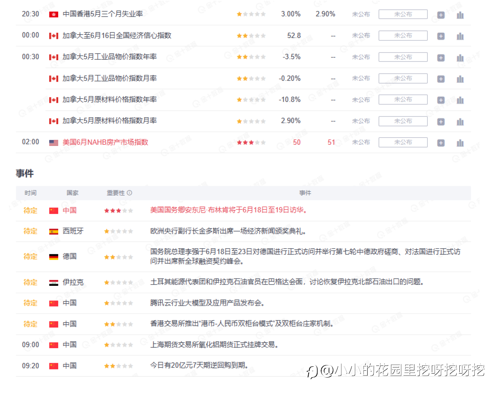This screenshot has width=490, height=393.
Task: Select 香港交易所双柜台模式 event text
Action: tap(242, 324)
